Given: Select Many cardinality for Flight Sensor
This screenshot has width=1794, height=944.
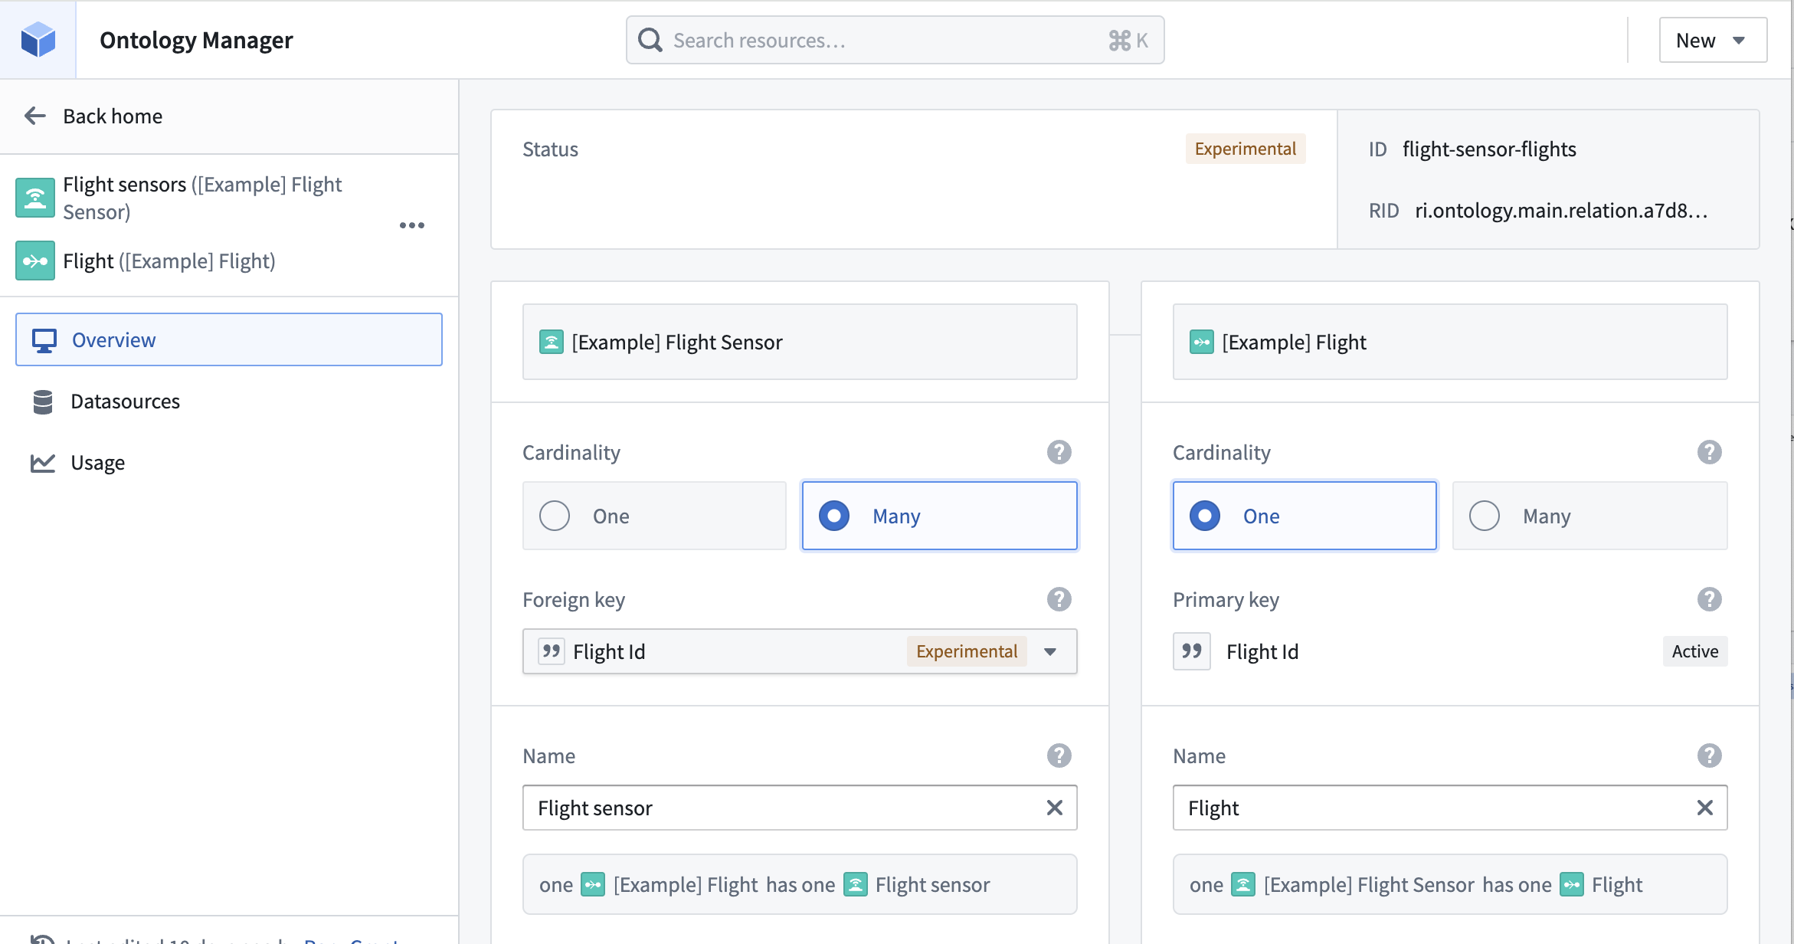Looking at the screenshot, I should click(x=939, y=516).
